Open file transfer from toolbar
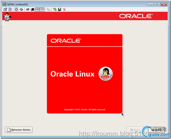This screenshot has width=171, height=139. click(x=48, y=10)
